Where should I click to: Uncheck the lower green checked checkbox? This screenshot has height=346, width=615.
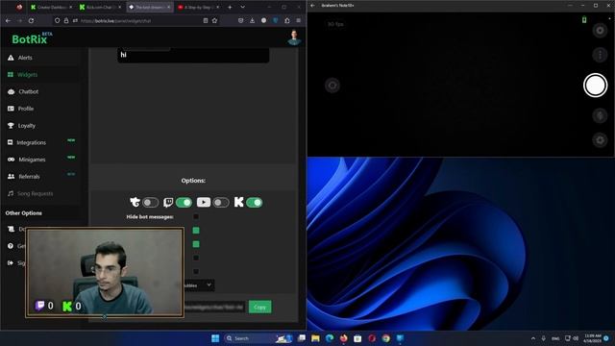pyautogui.click(x=196, y=244)
